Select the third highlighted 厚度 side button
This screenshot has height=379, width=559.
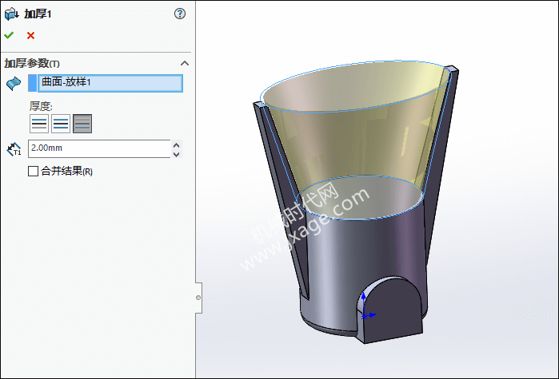pyautogui.click(x=82, y=123)
